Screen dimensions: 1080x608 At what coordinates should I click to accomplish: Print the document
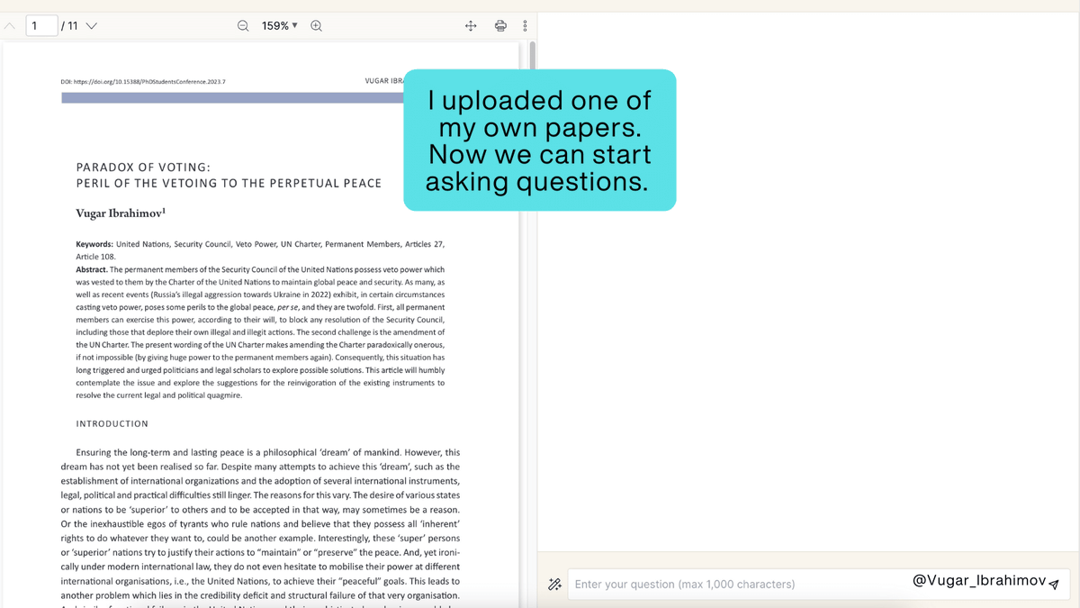pyautogui.click(x=500, y=26)
